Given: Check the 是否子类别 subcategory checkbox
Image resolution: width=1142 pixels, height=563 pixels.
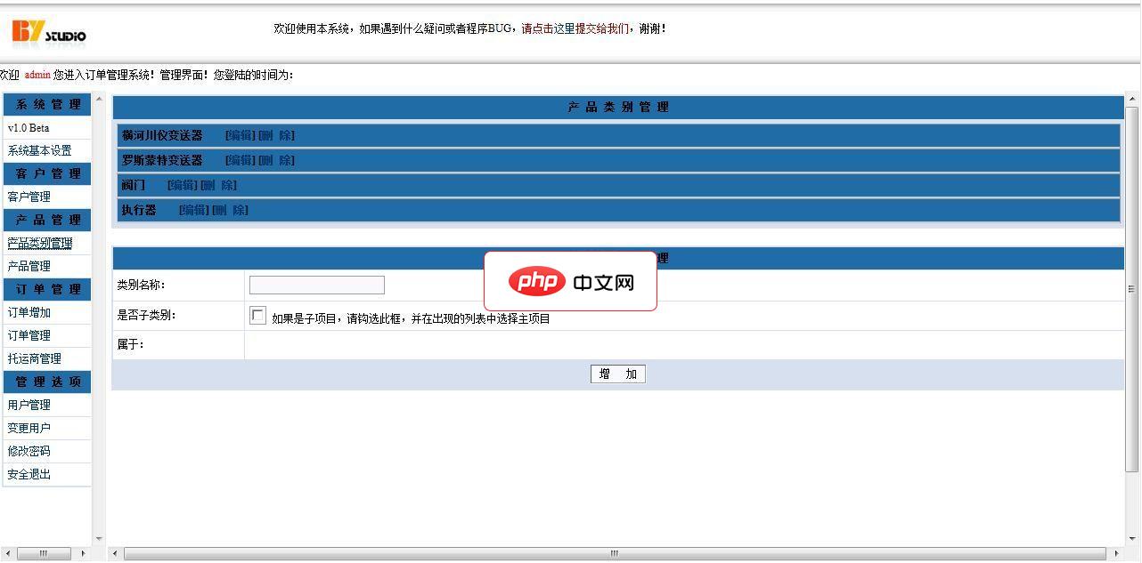Looking at the screenshot, I should coord(258,315).
